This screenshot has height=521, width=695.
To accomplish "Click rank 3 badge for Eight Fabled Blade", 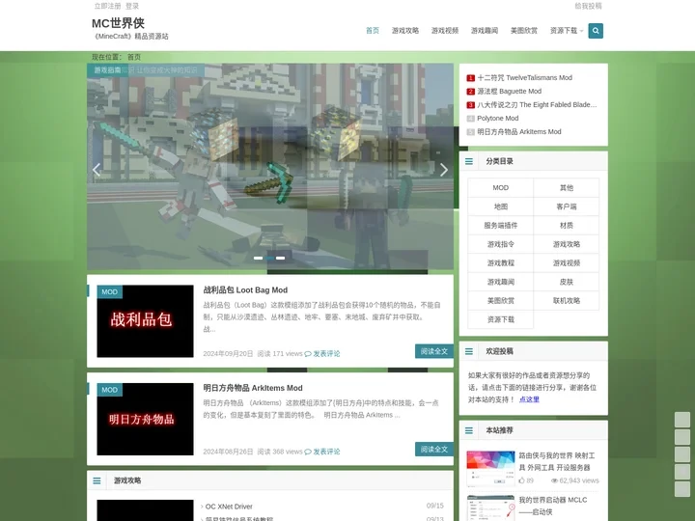I will [471, 105].
